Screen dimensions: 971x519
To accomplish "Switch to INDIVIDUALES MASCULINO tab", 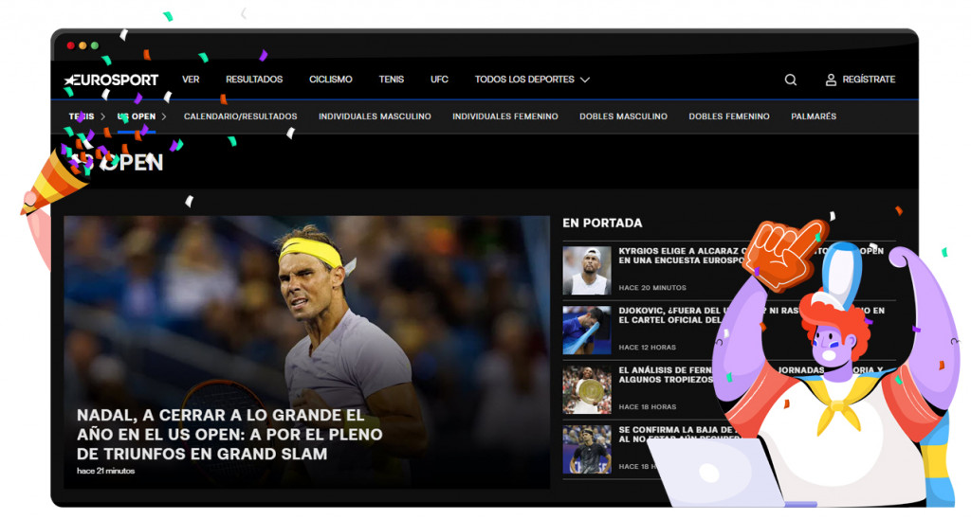I will point(375,116).
